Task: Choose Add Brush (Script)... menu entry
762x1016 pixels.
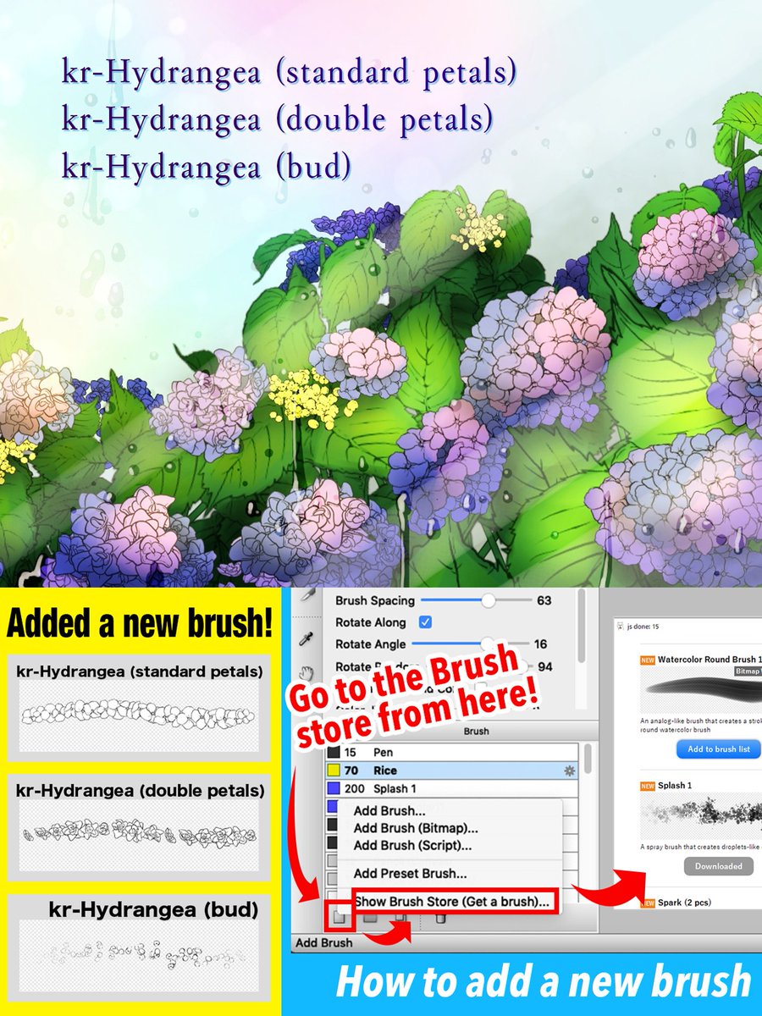Action: (412, 845)
